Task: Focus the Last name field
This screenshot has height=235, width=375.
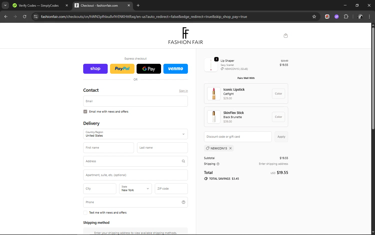Action: (162, 148)
